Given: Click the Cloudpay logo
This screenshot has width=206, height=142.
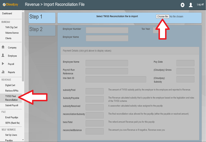Looking at the screenshot, I should (x=10, y=5).
